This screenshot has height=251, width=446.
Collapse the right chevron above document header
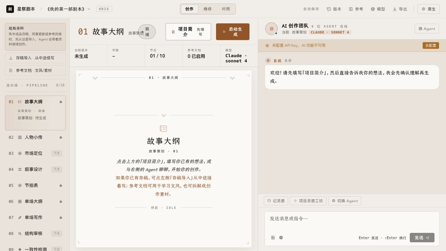click(x=232, y=78)
